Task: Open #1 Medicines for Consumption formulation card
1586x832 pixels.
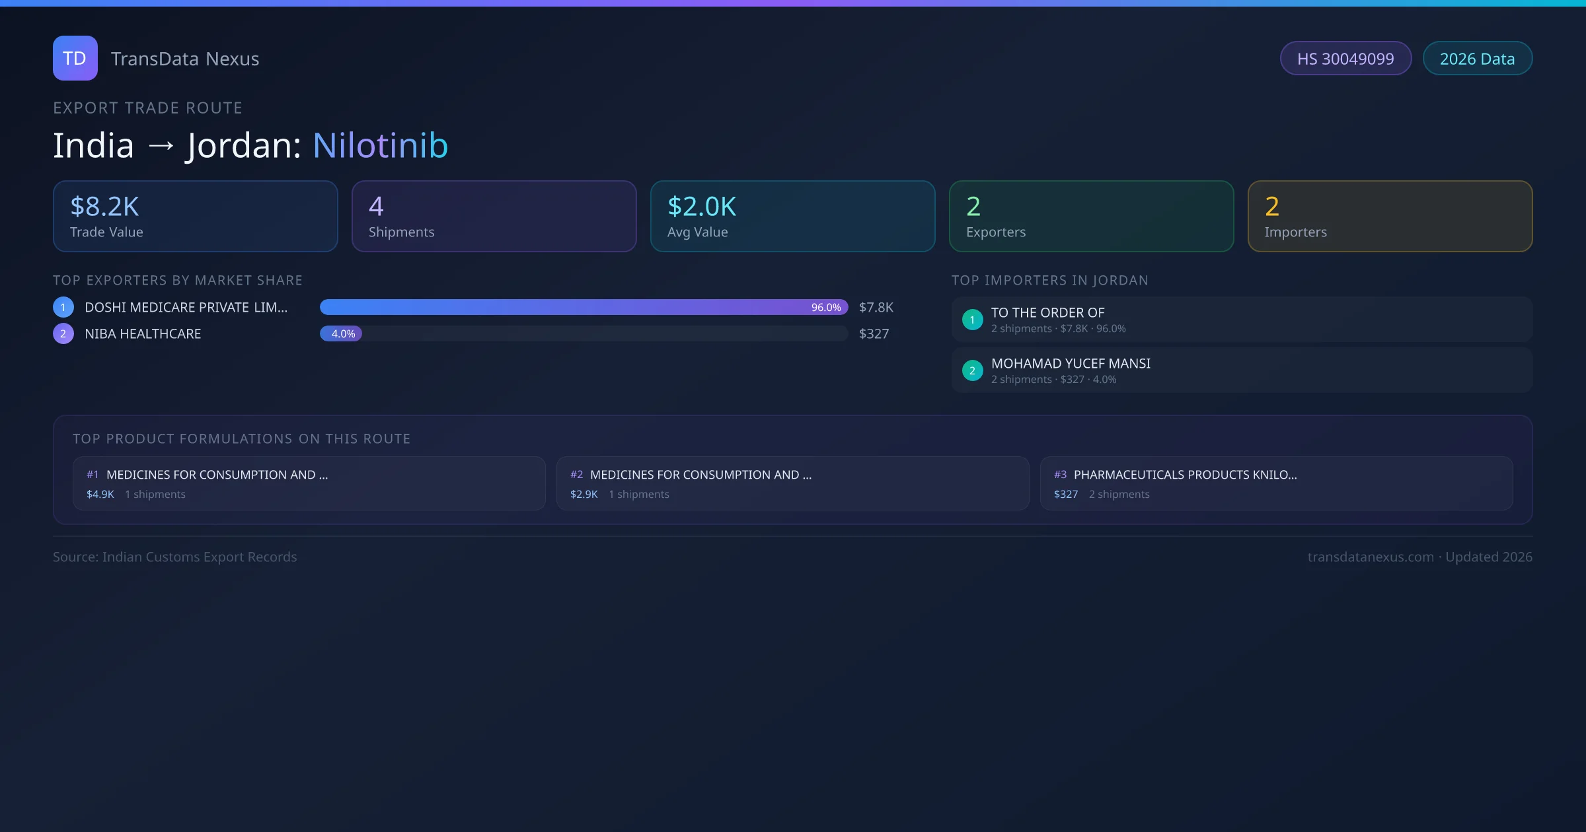Action: coord(309,483)
